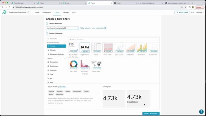Go to the Dashboards tab
Image resolution: width=206 pixels, height=116 pixels.
click(x=47, y=13)
